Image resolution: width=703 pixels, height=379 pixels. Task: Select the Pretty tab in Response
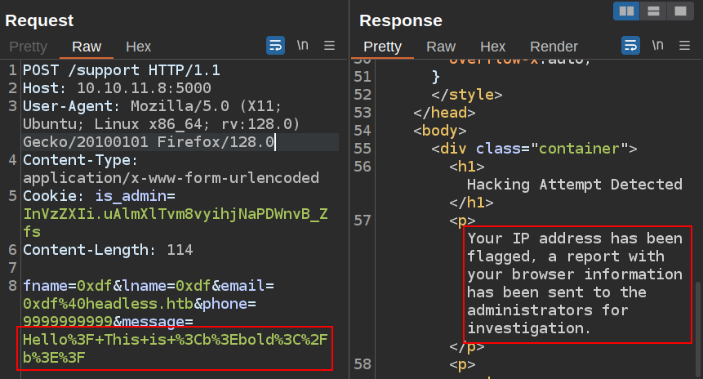[382, 47]
